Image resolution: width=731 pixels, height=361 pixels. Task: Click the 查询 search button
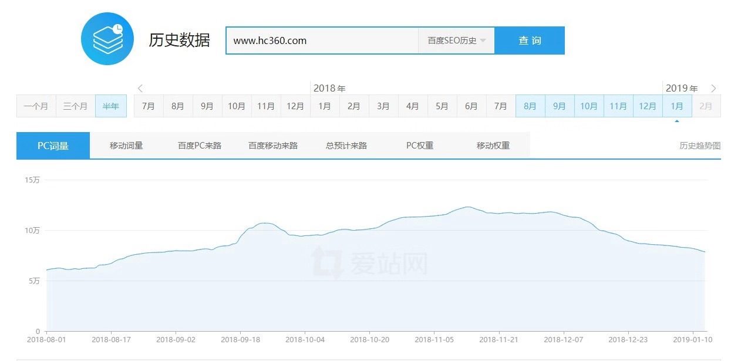tap(530, 41)
